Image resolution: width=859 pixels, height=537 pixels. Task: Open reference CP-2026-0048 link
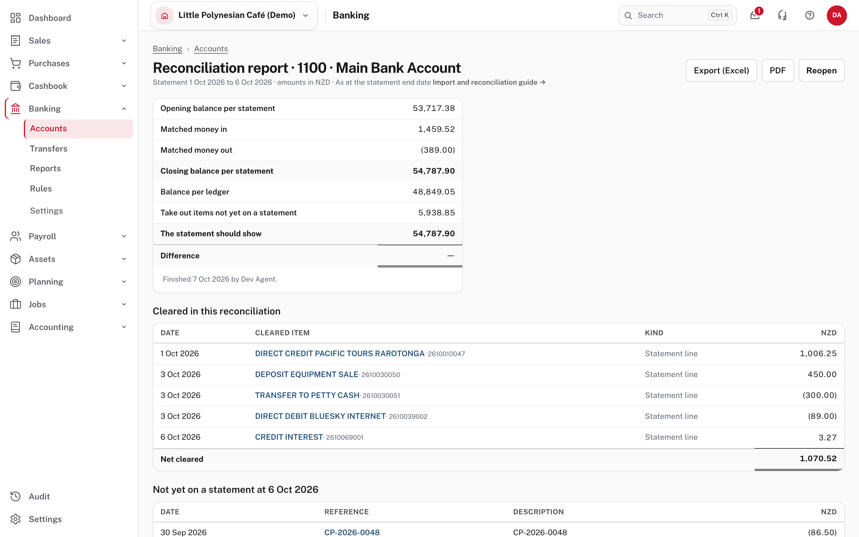pos(352,532)
